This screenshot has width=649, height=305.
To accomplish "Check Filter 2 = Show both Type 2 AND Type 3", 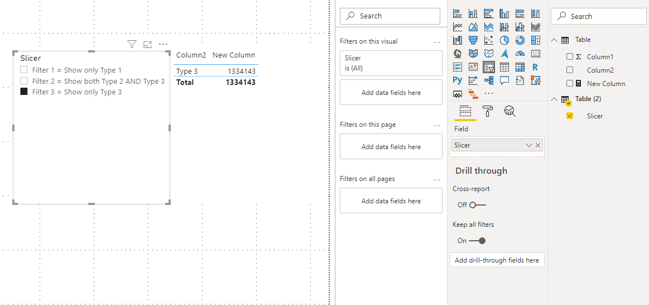I will [24, 81].
